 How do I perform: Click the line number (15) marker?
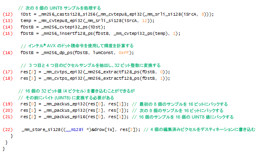point(8,34)
